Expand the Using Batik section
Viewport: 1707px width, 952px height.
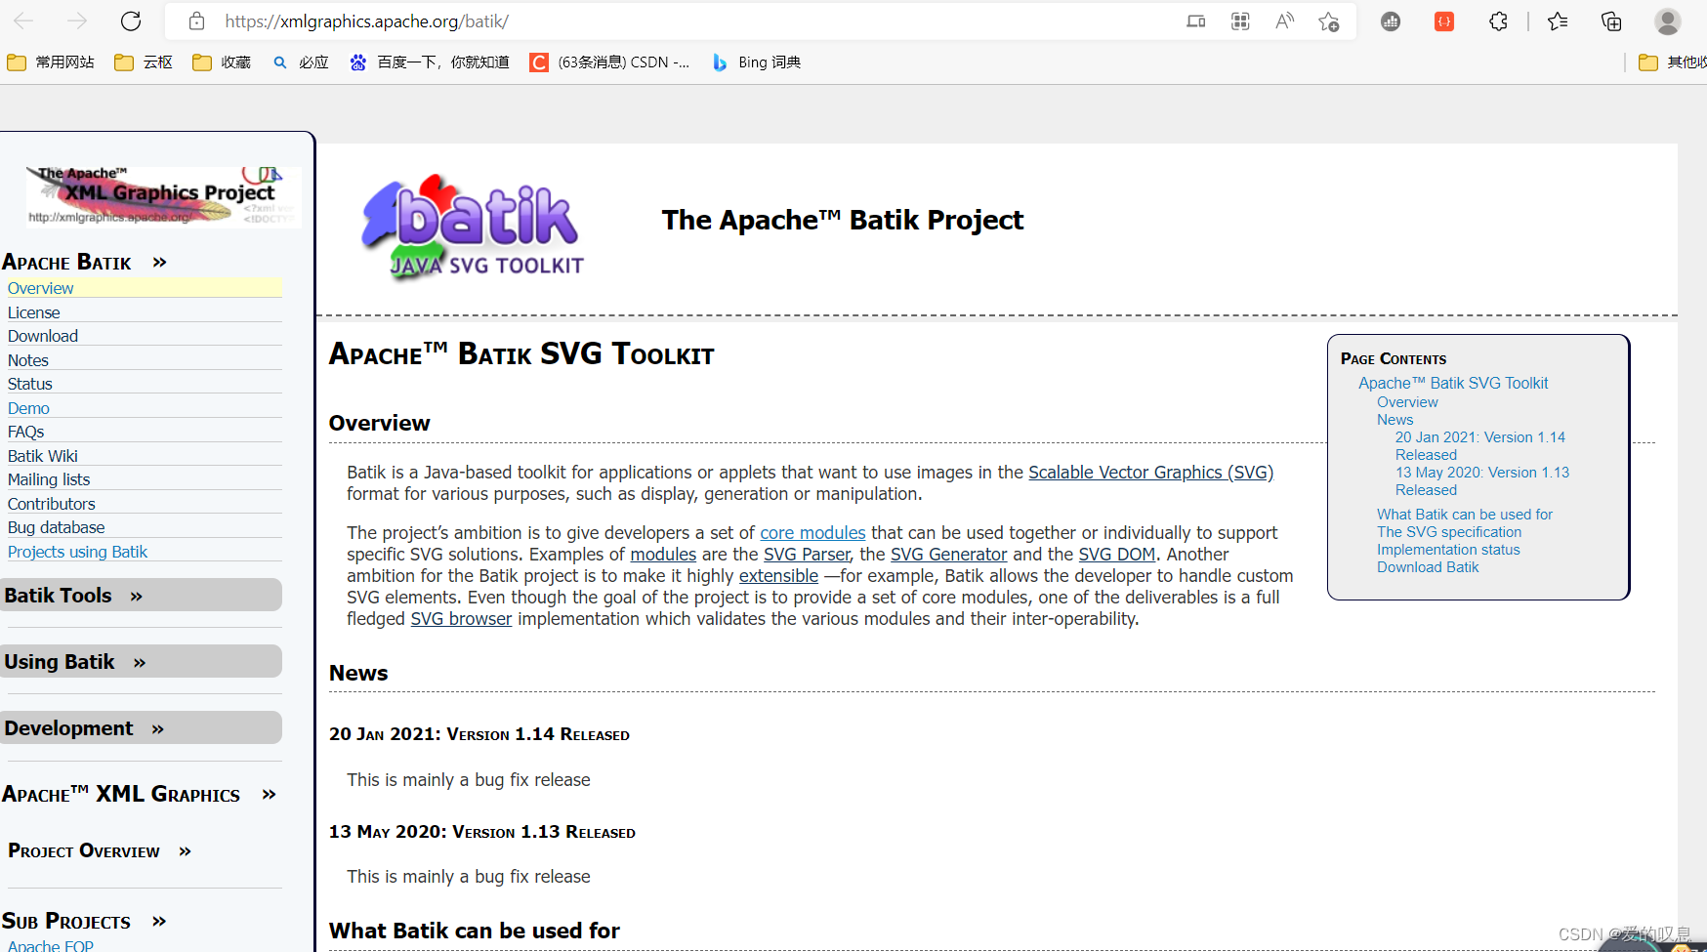click(x=141, y=662)
